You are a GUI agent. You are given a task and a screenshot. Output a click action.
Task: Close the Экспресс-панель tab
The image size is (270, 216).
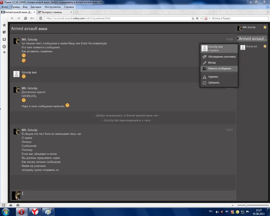pos(71,12)
